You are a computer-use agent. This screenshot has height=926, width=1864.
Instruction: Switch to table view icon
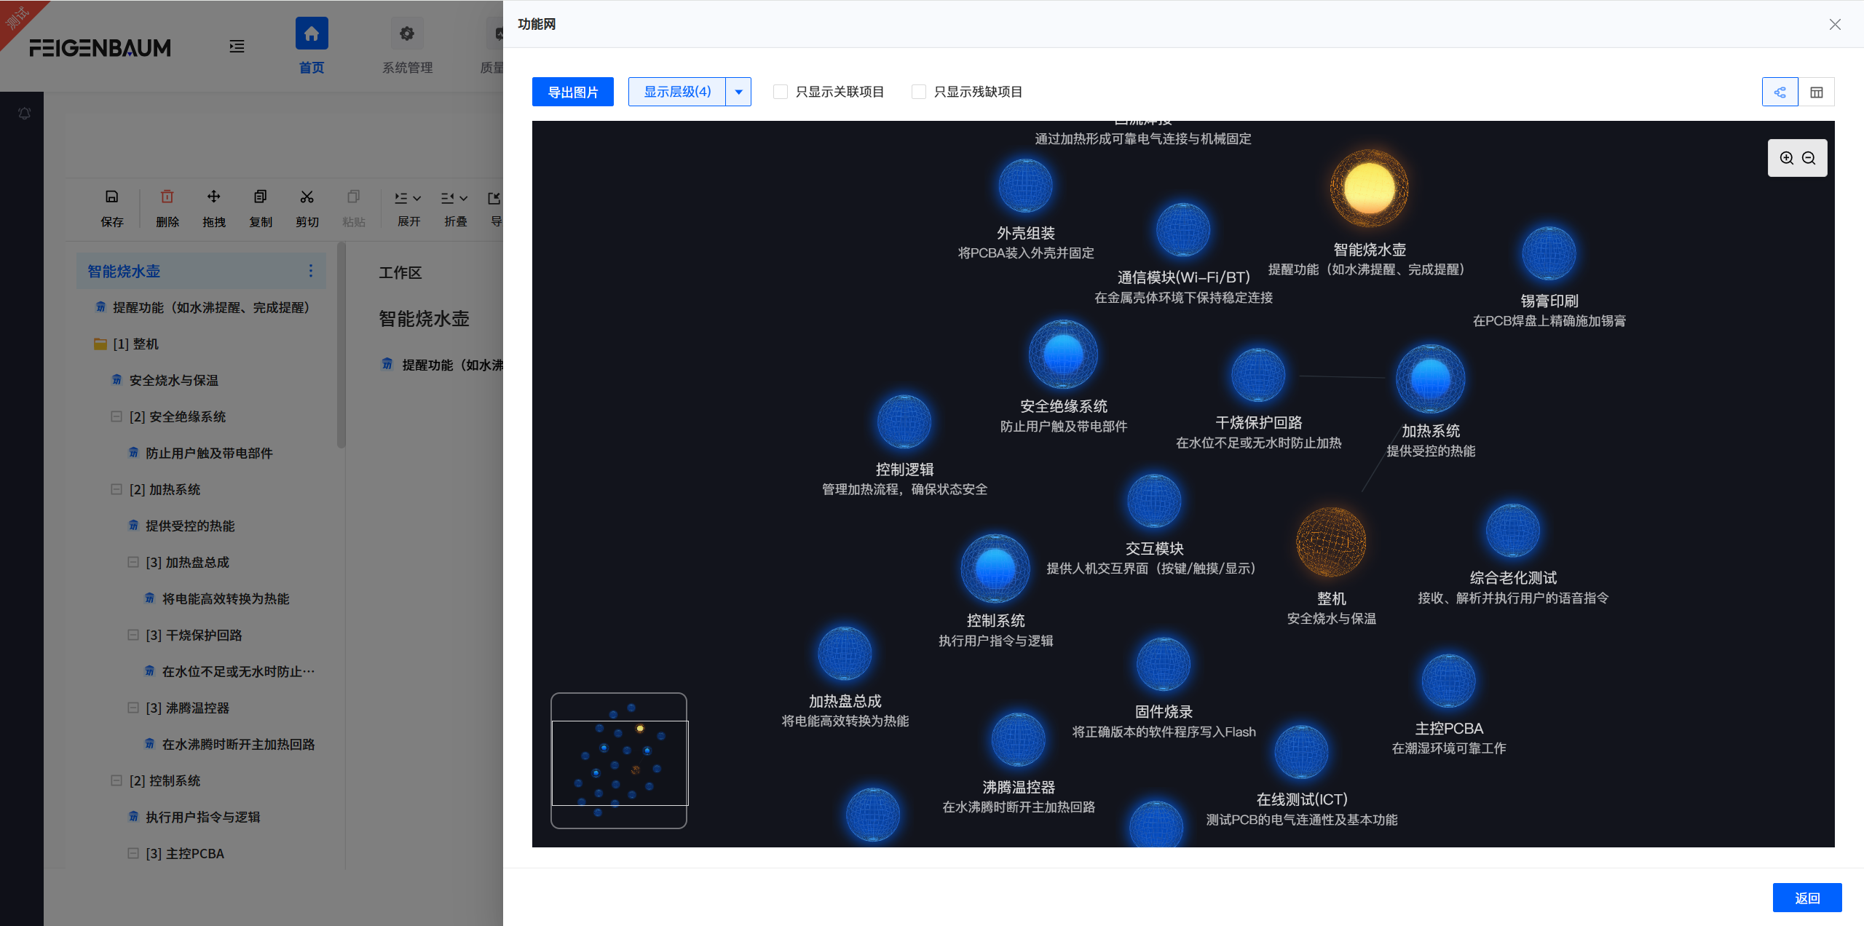click(x=1817, y=92)
